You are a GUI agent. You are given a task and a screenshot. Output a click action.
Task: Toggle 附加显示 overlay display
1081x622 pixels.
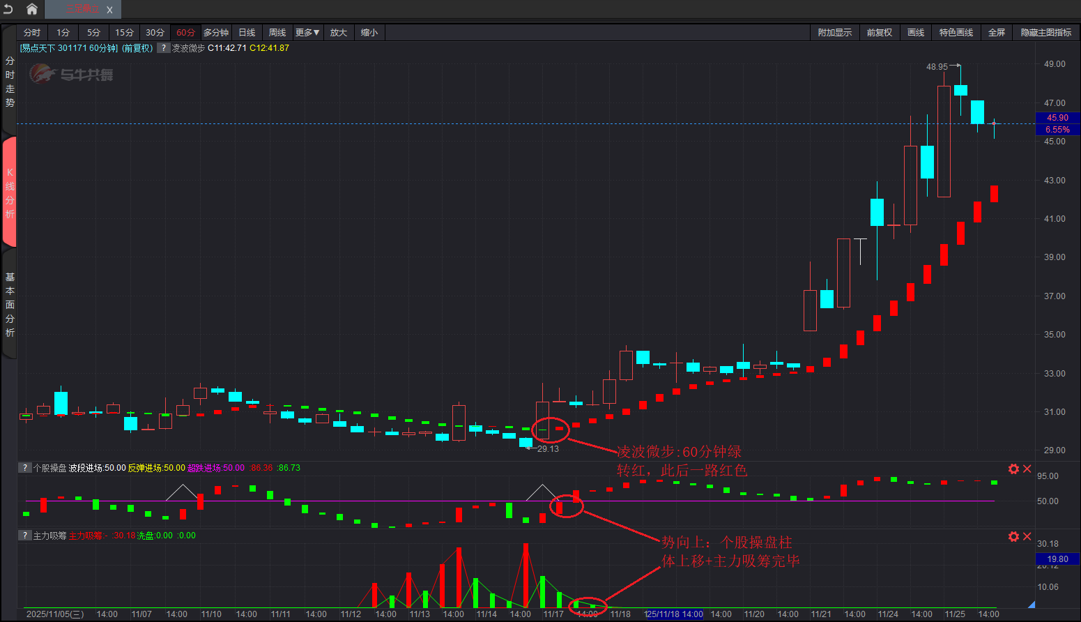point(834,33)
